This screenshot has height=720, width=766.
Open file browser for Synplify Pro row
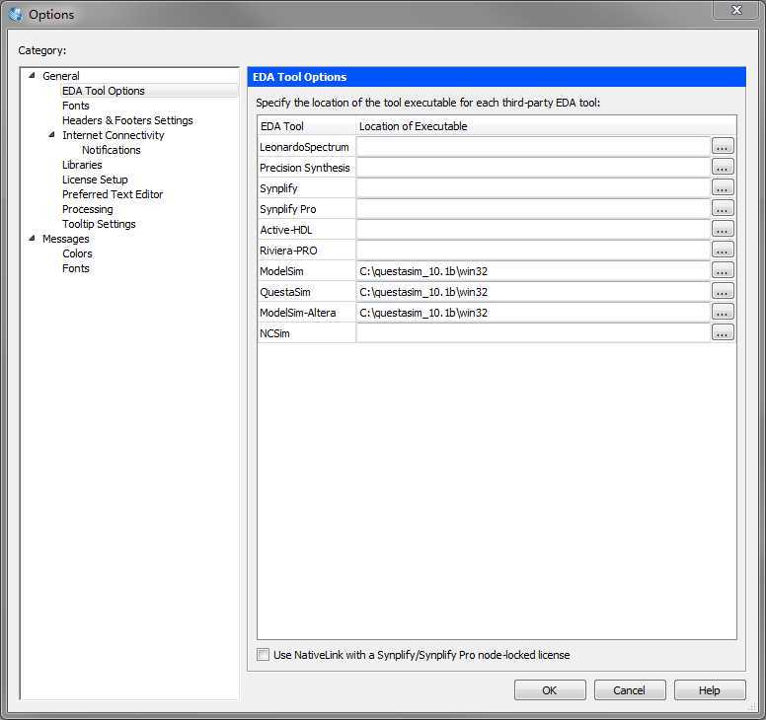pyautogui.click(x=723, y=208)
